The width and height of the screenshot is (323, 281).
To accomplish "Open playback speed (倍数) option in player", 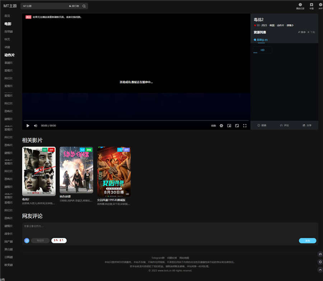I will tap(214, 126).
